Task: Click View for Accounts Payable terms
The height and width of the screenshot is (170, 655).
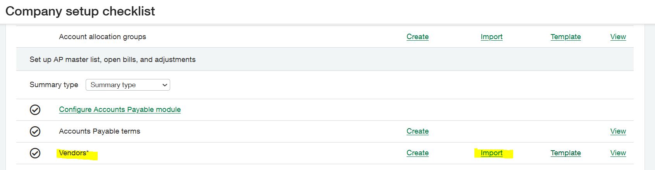Action: tap(618, 131)
